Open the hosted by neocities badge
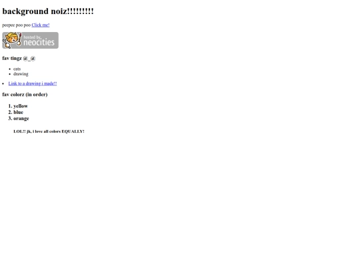Image resolution: width=360 pixels, height=270 pixels. pyautogui.click(x=30, y=40)
